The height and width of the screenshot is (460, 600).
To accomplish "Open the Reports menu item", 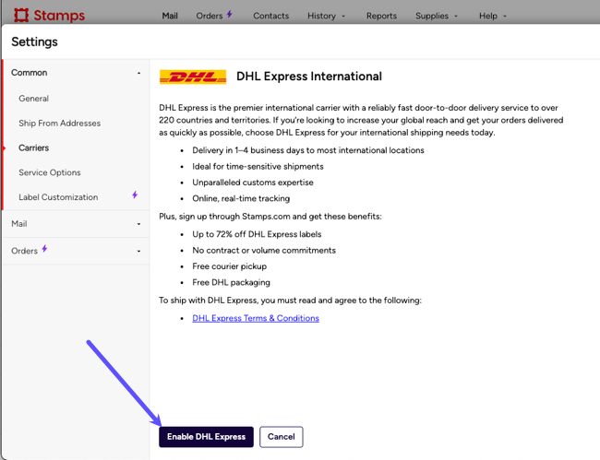I will point(381,16).
